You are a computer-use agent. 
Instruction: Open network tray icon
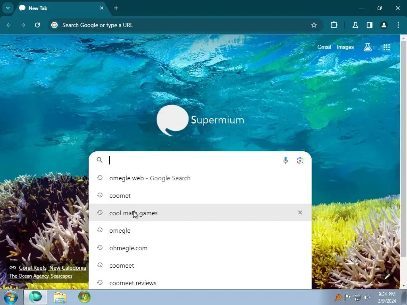point(357,297)
